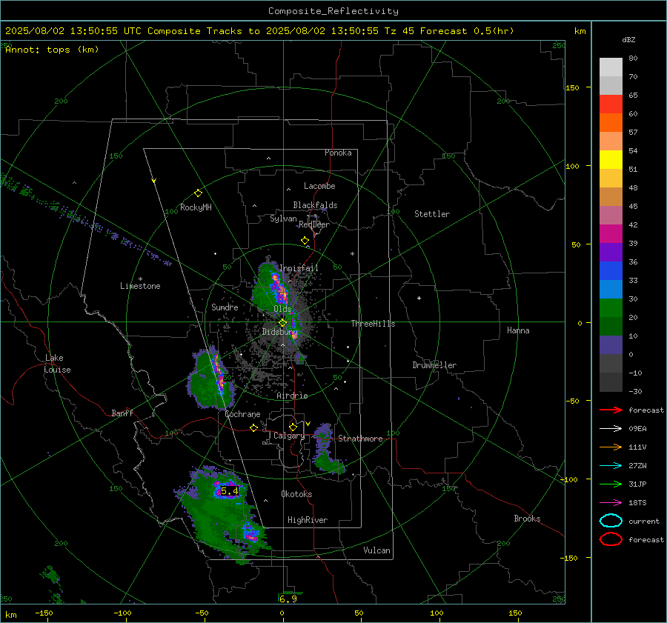Click the Brooks city label

pos(527,519)
